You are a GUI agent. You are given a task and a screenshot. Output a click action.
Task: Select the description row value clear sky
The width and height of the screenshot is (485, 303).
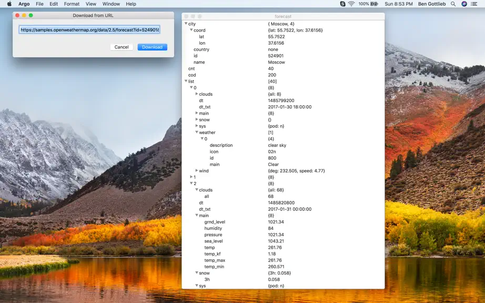[277, 145]
